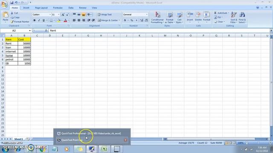Image resolution: width=273 pixels, height=153 pixels.
Task: Open Cell Styles gallery
Action: click(x=179, y=17)
